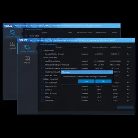Click AURA recommended version 1.06.87

[99, 97]
